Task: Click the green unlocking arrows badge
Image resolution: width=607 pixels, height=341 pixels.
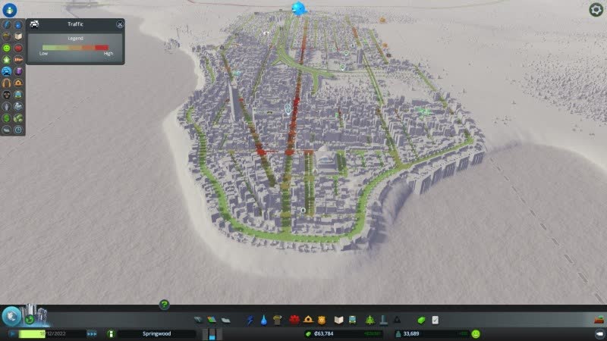Action: pos(30,320)
